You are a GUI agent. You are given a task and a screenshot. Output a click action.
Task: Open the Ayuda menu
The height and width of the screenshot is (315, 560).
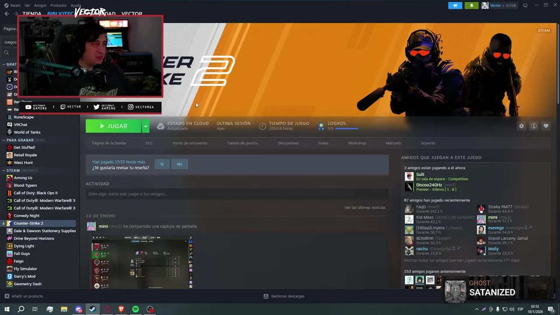pos(76,5)
